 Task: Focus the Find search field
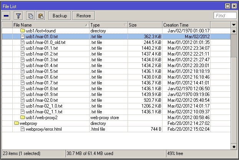(x=225, y=15)
